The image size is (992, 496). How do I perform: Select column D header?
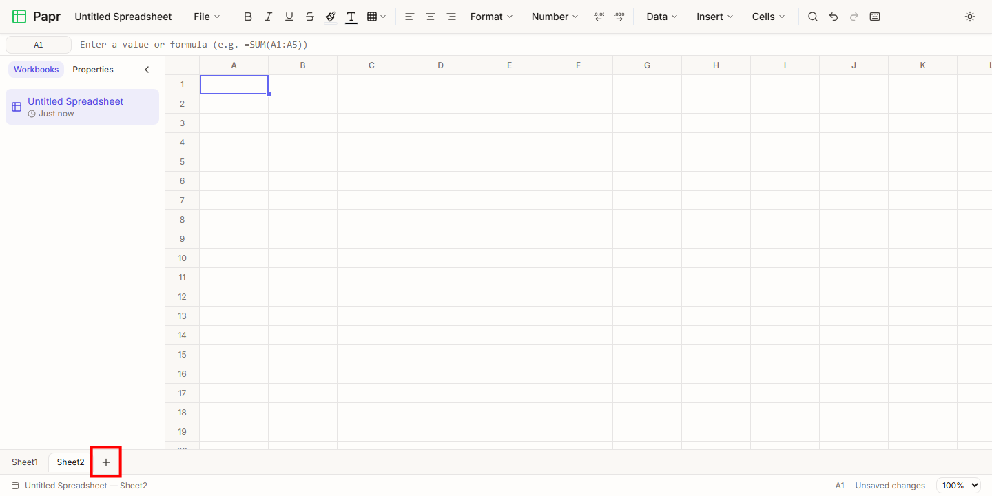441,65
